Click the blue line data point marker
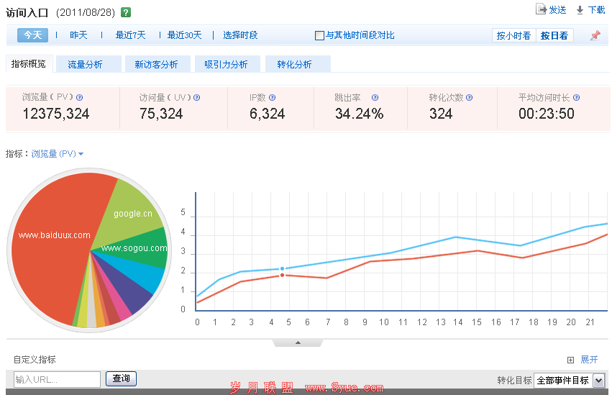Screen dimensions: 612x395 coord(282,268)
